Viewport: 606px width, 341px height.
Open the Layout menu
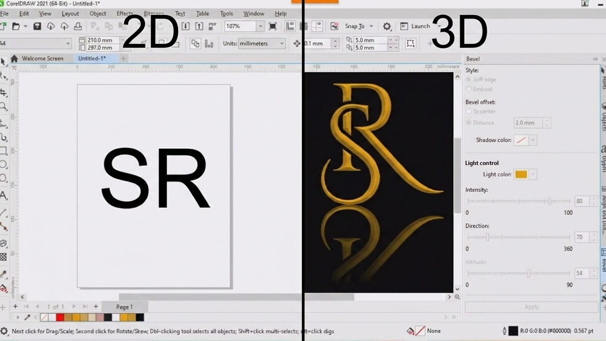(x=70, y=14)
